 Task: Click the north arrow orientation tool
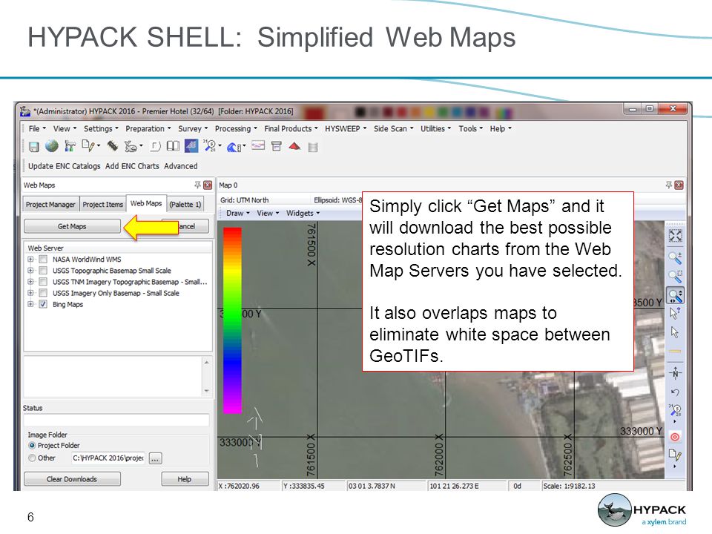tap(675, 373)
